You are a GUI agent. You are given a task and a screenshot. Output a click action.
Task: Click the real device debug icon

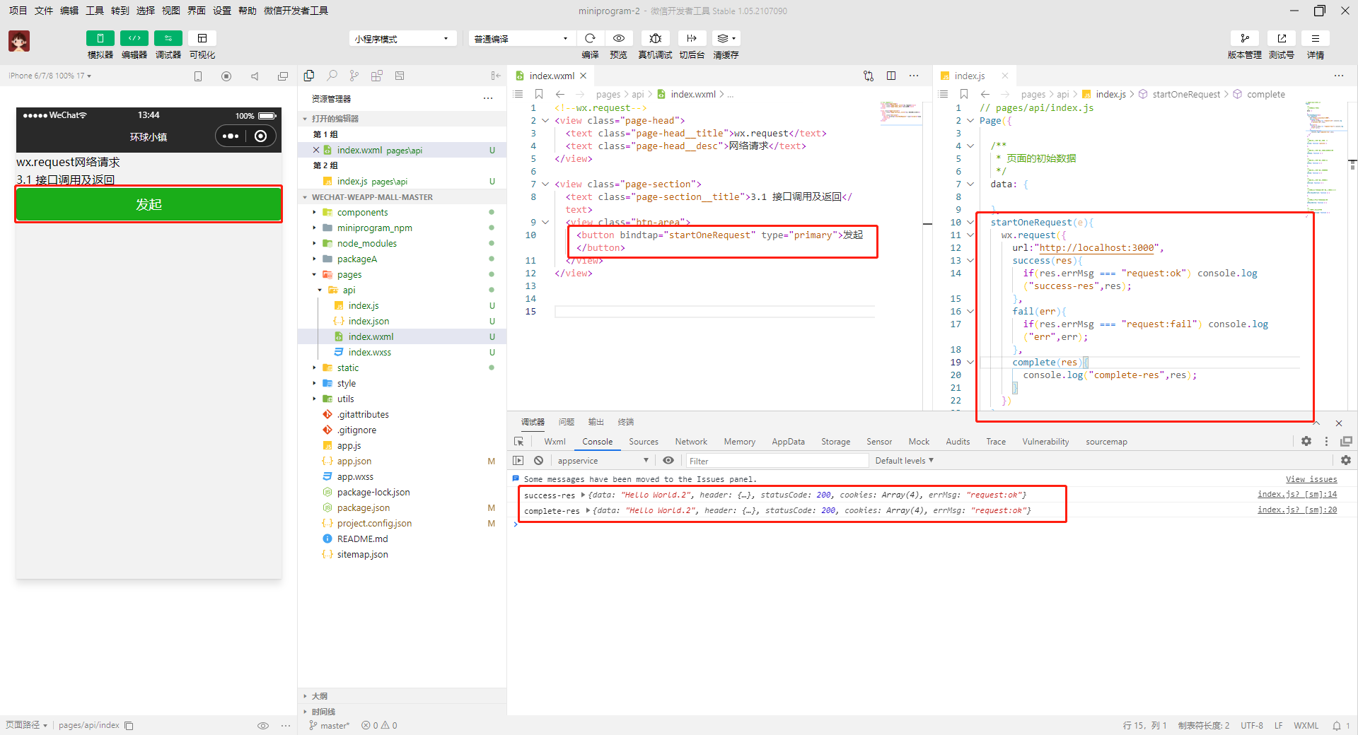tap(655, 38)
